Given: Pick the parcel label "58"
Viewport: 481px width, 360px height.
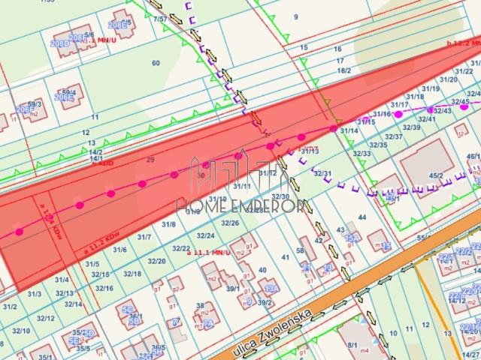Looking at the screenshot, I should coord(300,250).
